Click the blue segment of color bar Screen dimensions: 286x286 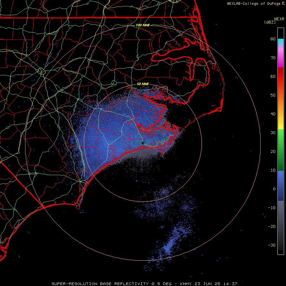click(281, 186)
